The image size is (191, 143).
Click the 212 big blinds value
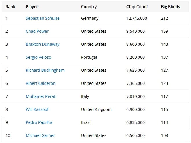pos(164,18)
